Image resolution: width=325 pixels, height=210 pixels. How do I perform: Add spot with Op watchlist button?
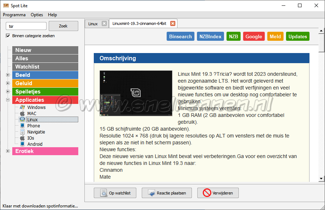coord(115,193)
